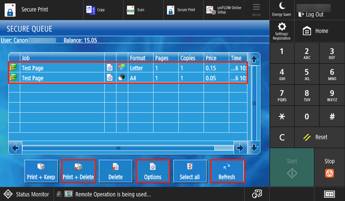
Task: Select all jobs in queue
Action: [189, 171]
